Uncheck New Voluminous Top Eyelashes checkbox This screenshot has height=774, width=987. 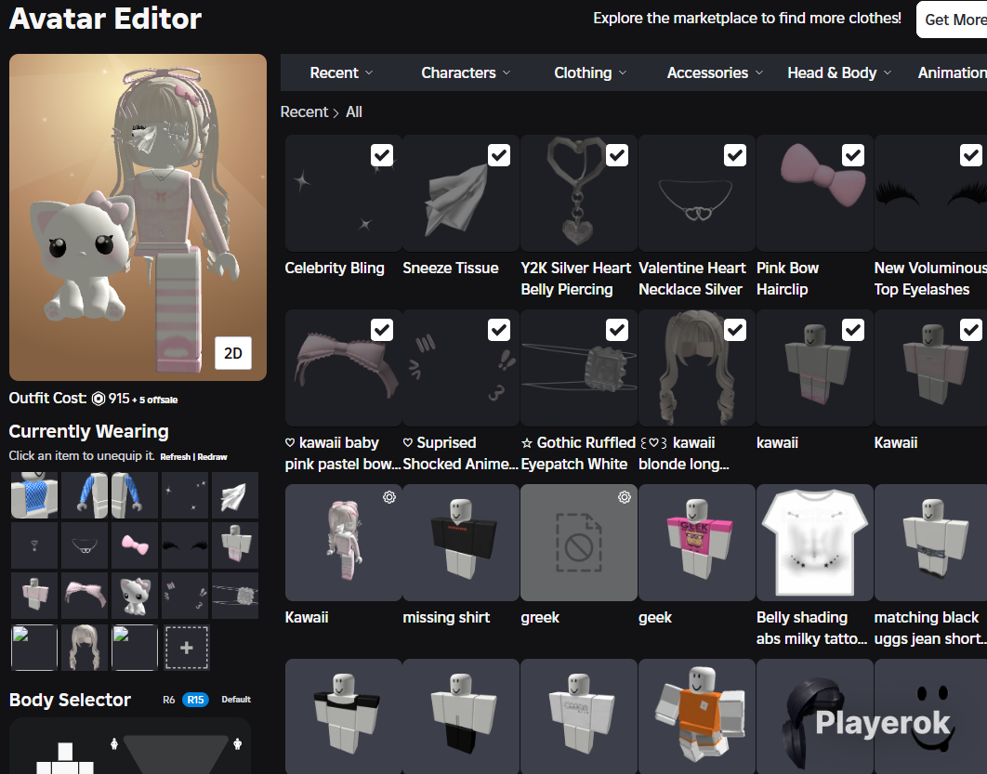(x=970, y=155)
